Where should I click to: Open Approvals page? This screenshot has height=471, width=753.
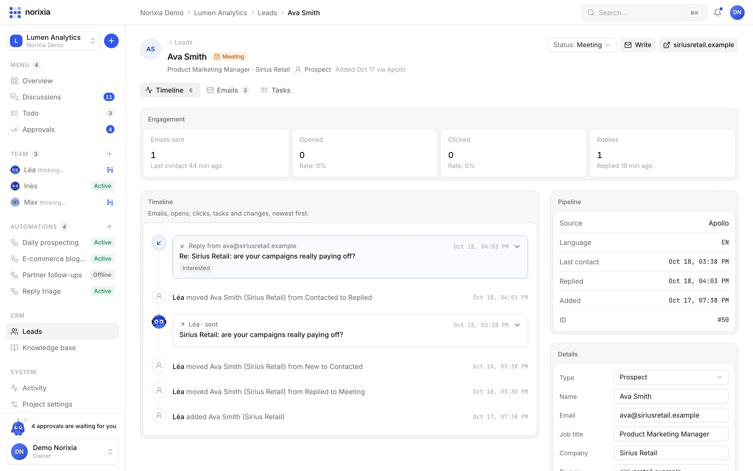pos(62,129)
